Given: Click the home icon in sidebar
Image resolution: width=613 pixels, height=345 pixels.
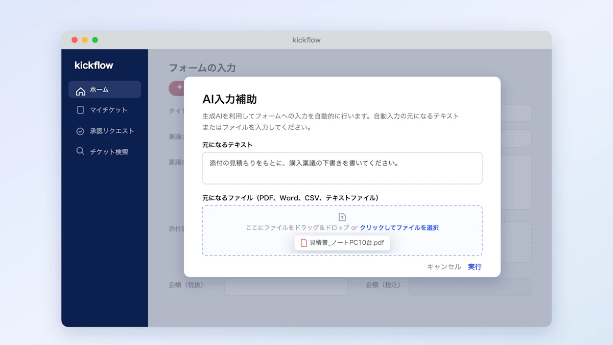Looking at the screenshot, I should pos(80,91).
